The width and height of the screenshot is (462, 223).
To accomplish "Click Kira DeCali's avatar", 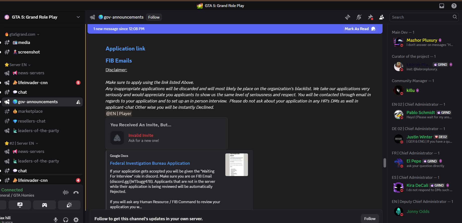I will click(x=398, y=187).
